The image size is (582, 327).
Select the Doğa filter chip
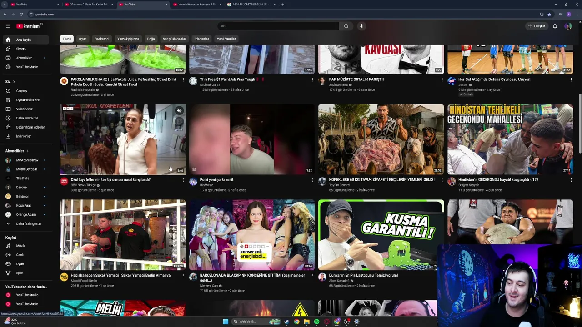pos(151,39)
